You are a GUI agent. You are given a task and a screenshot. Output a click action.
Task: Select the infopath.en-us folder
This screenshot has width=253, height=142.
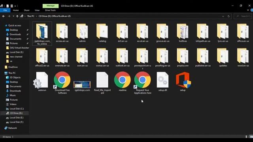point(203,33)
